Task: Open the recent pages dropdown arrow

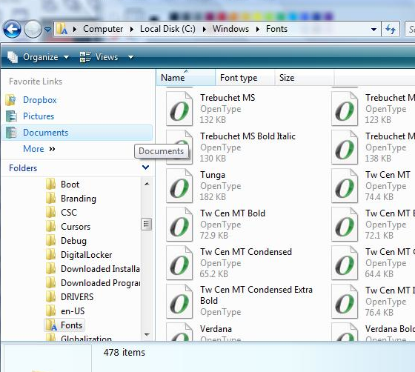Action: tap(47, 30)
